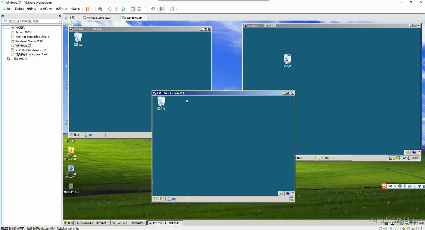Click the Sogou voice input microphone
Image resolution: width=425 pixels, height=230 pixels.
(x=405, y=186)
